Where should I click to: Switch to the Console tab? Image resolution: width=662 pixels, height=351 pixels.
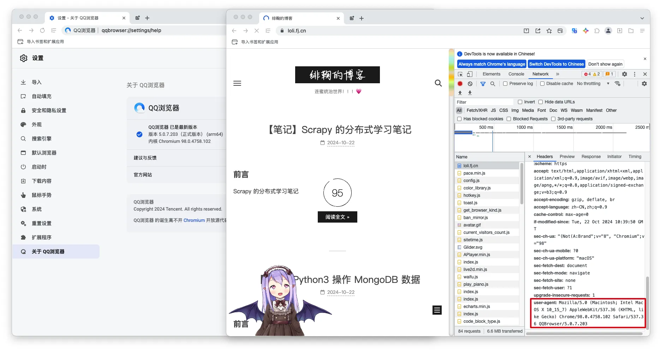(x=516, y=74)
